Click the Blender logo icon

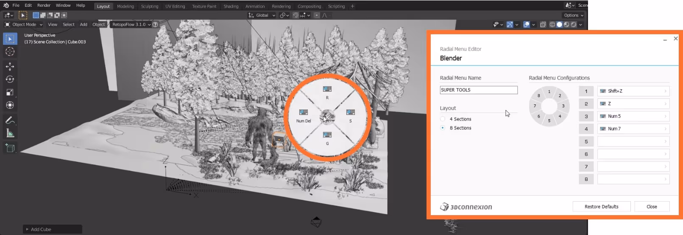6,5
